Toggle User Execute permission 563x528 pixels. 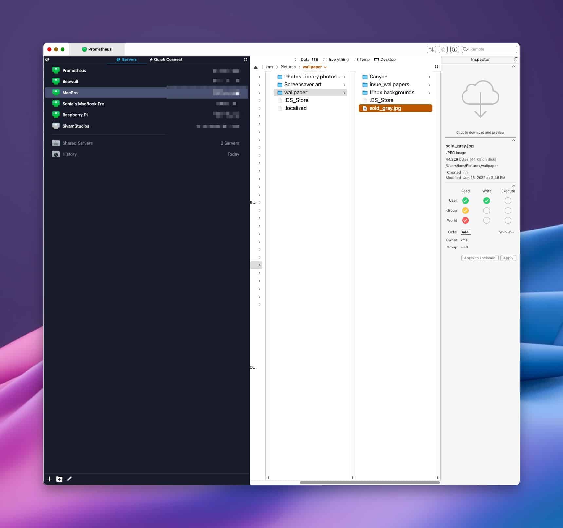[508, 201]
